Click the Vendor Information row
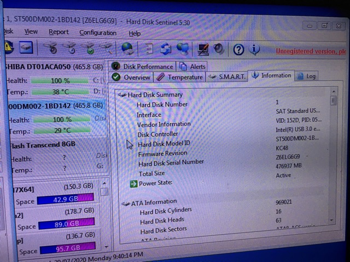 click(164, 124)
